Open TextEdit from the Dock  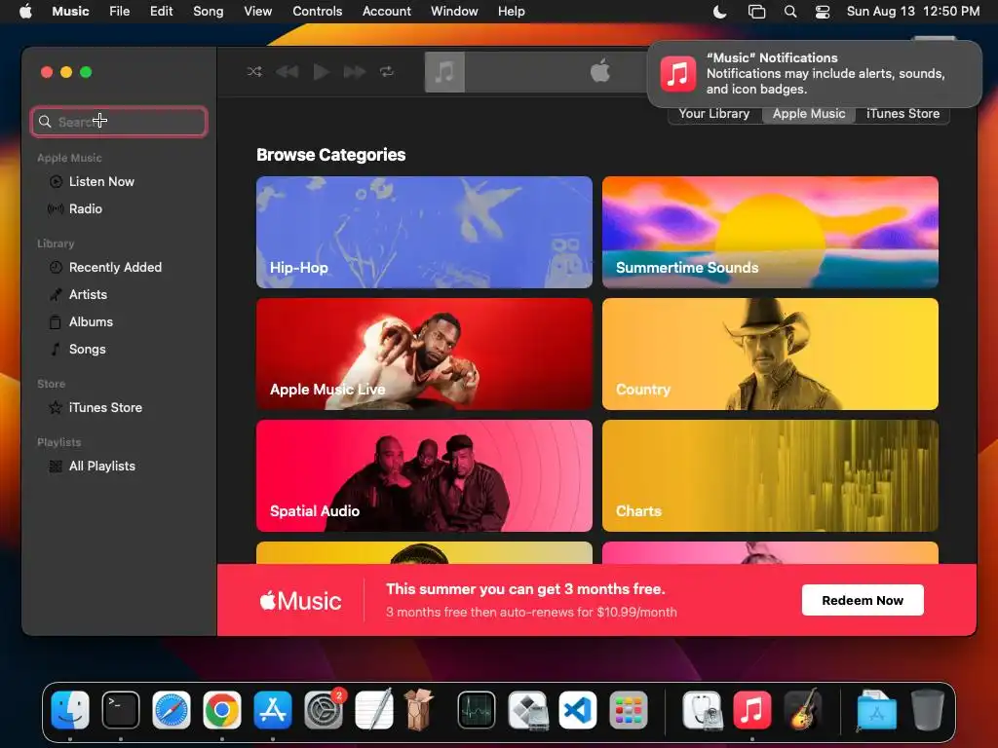[x=374, y=710]
